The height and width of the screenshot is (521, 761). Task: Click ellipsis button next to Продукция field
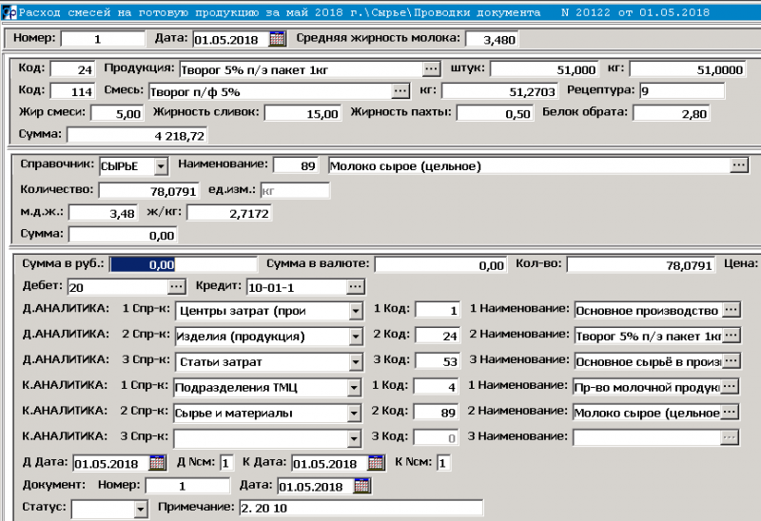coord(432,69)
